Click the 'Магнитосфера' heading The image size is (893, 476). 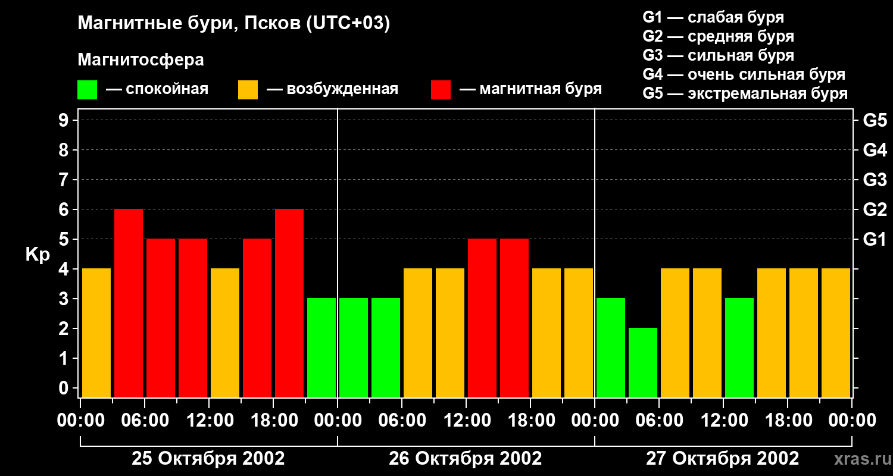pyautogui.click(x=140, y=60)
